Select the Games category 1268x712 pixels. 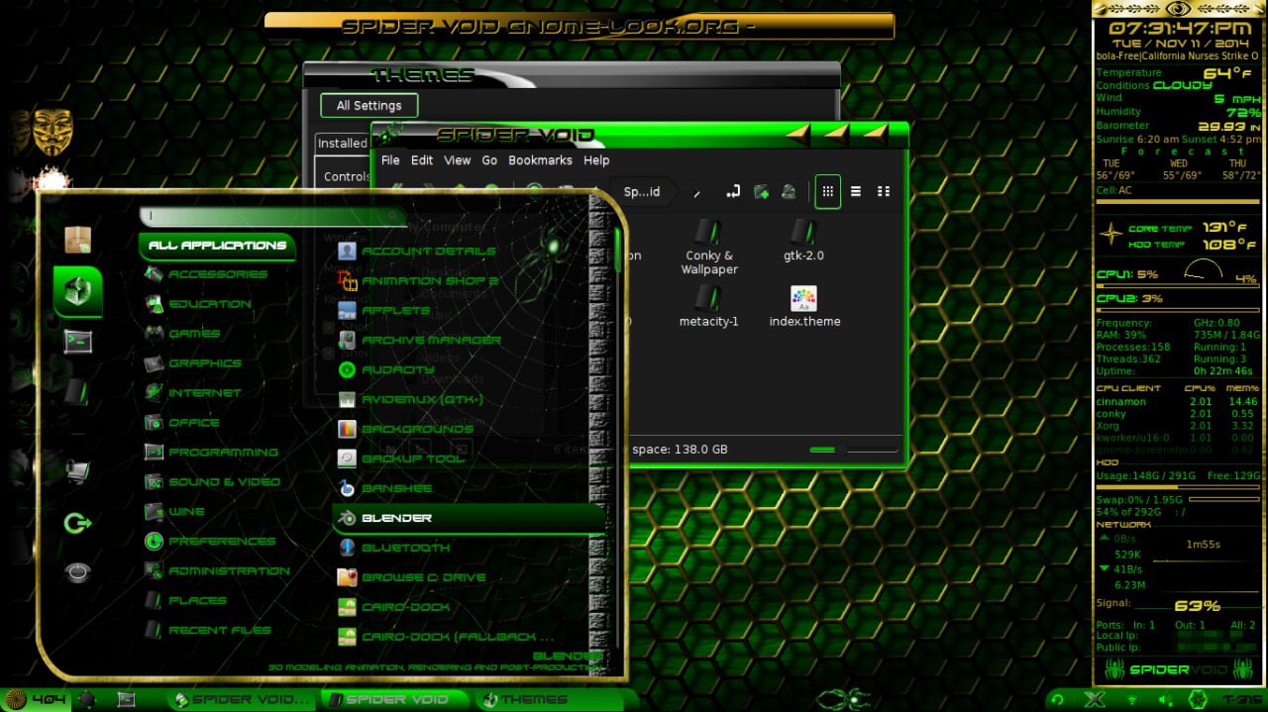(x=182, y=334)
